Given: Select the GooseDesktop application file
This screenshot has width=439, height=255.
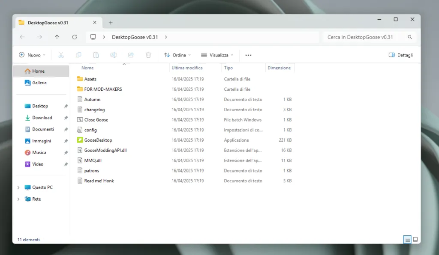Looking at the screenshot, I should (98, 140).
